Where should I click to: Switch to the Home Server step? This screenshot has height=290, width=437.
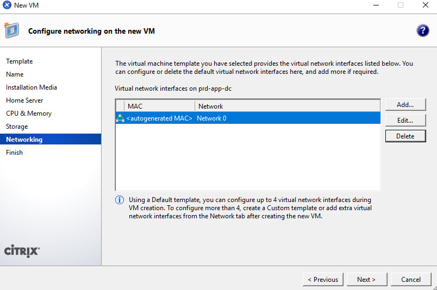tap(24, 100)
